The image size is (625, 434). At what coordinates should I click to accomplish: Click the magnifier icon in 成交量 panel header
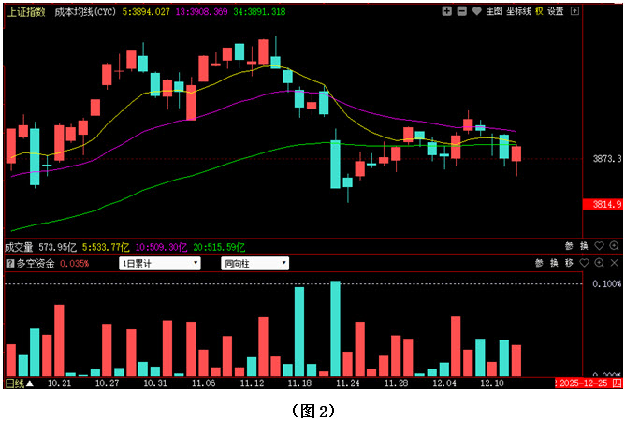pyautogui.click(x=614, y=246)
